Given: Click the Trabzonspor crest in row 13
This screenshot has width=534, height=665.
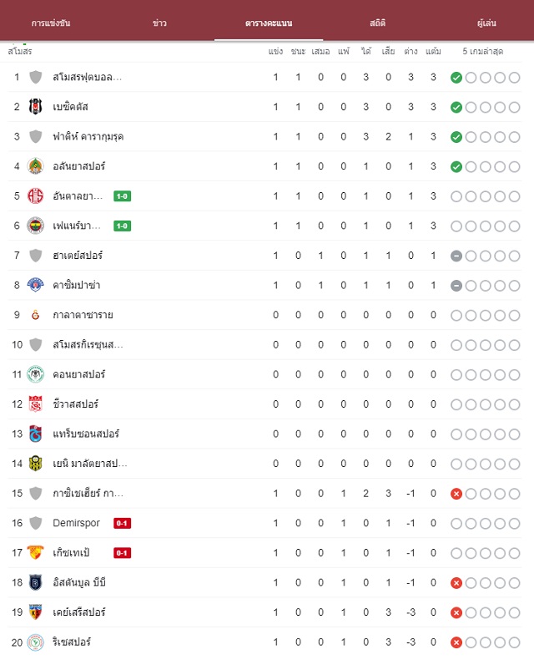Looking at the screenshot, I should click(x=36, y=434).
